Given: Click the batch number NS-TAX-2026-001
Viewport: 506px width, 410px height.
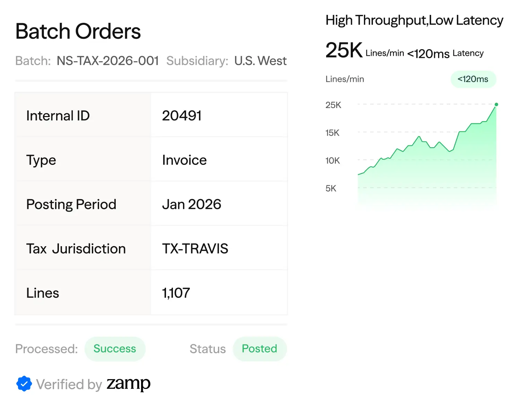Looking at the screenshot, I should [x=108, y=61].
